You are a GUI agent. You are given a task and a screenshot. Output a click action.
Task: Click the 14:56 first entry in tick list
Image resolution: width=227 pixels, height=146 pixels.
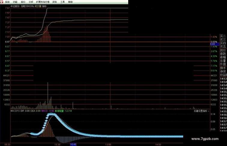pos(223,115)
